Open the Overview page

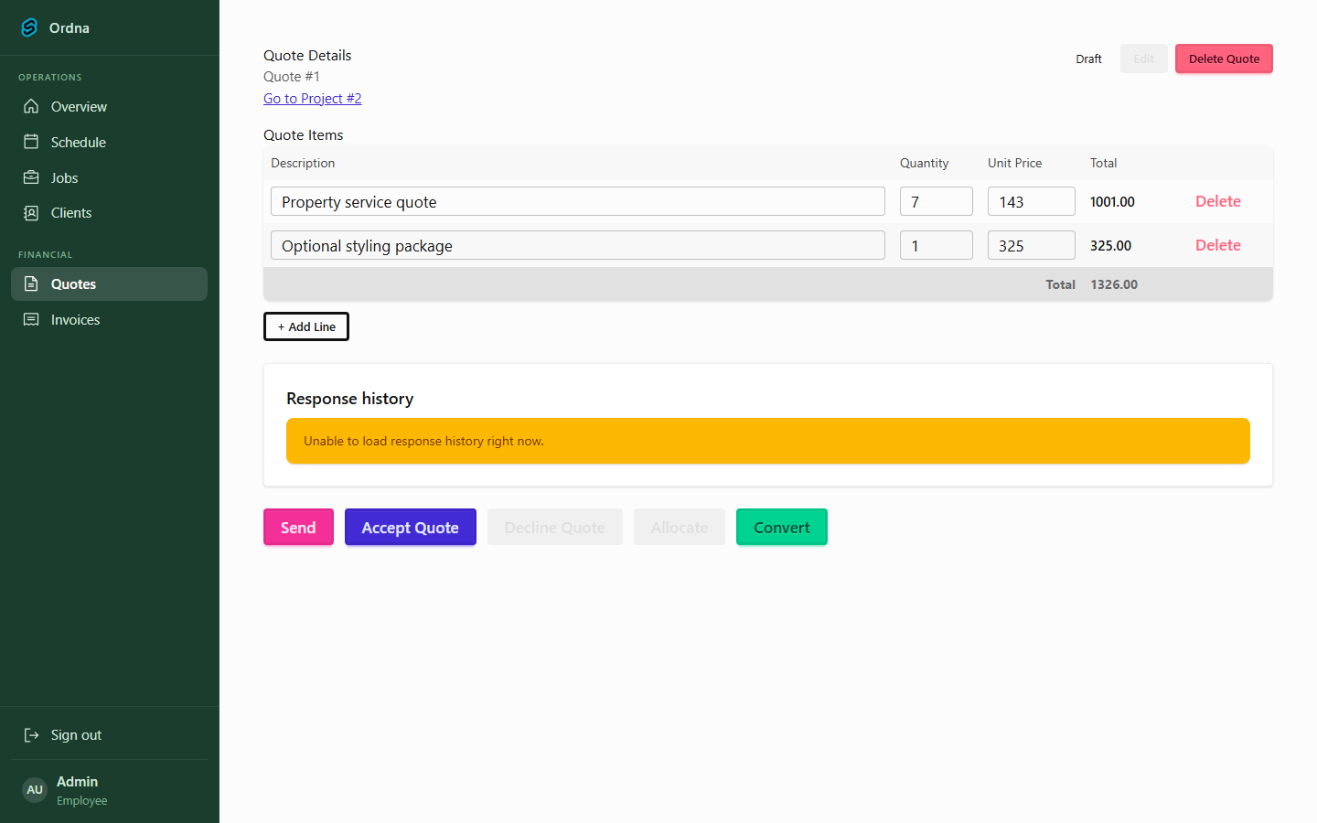point(109,106)
